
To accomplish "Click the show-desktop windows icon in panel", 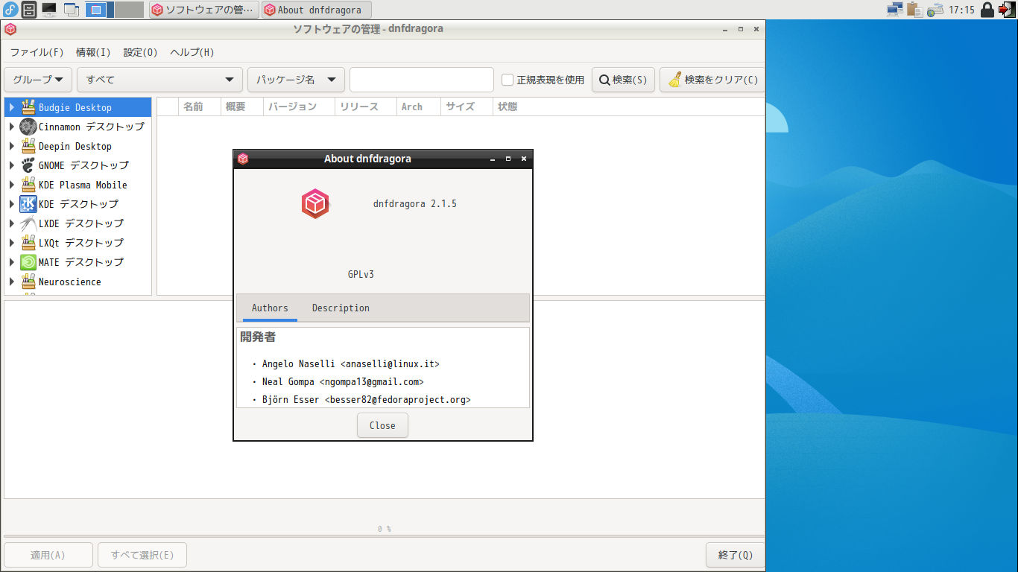I will click(72, 10).
